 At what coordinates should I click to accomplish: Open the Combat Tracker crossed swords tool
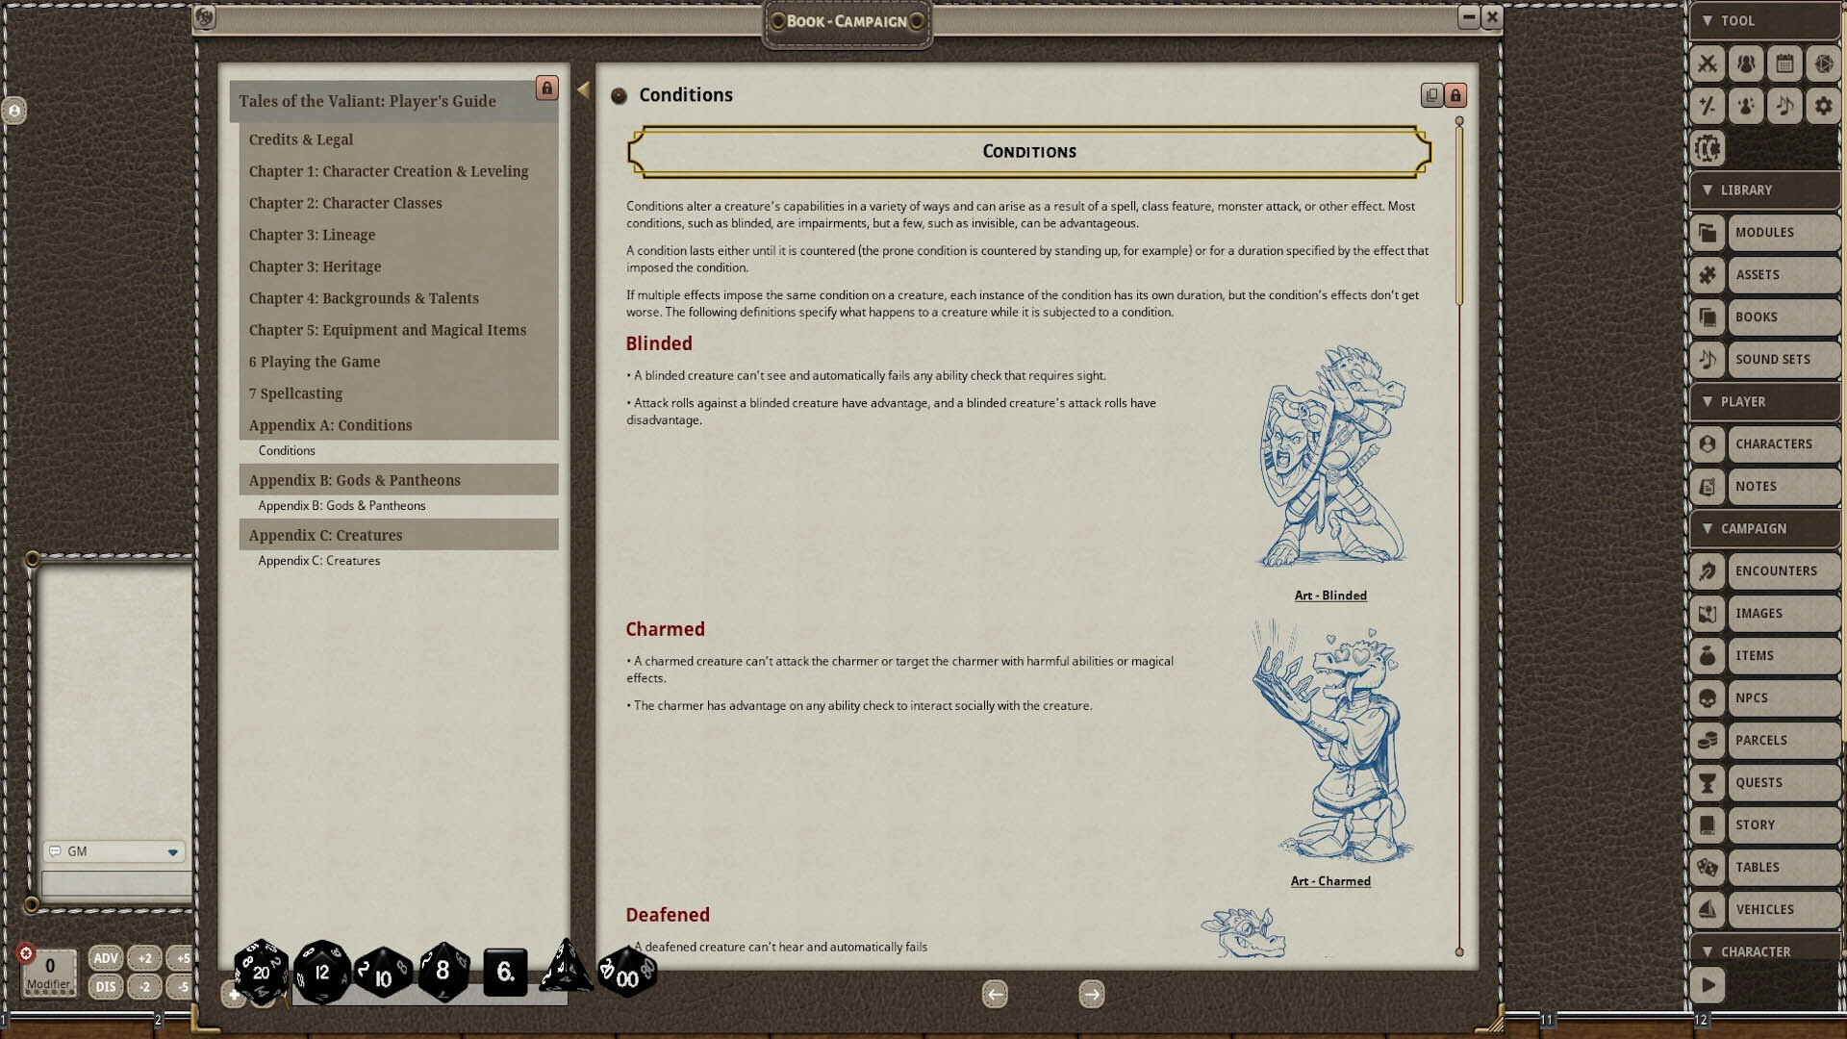1707,64
